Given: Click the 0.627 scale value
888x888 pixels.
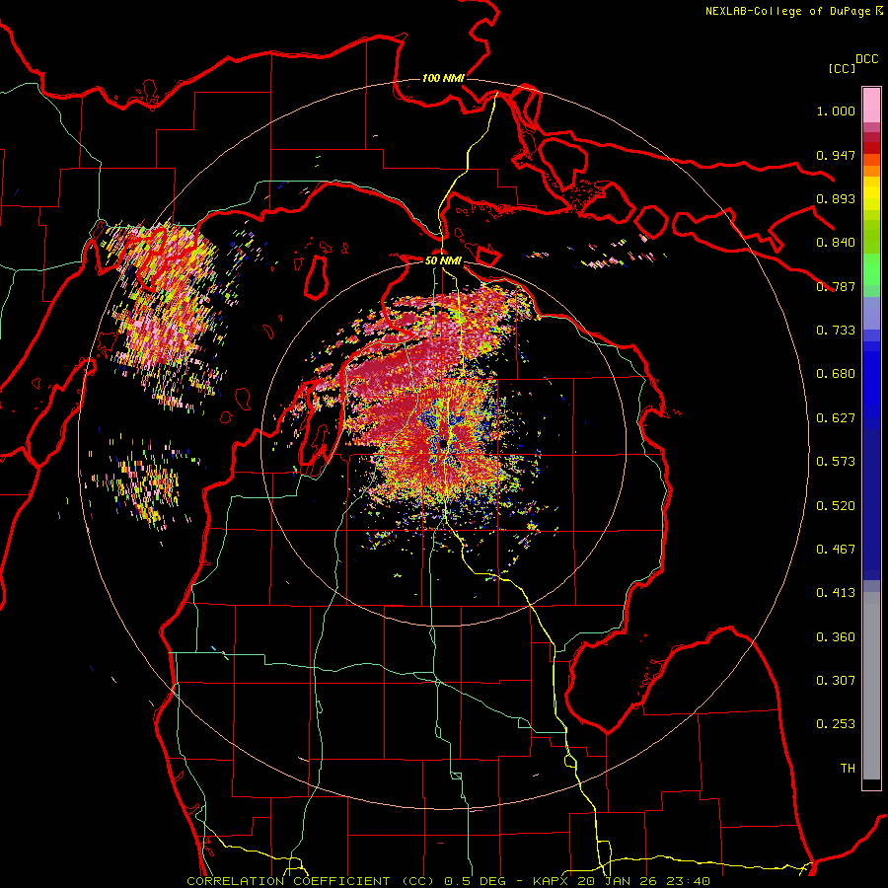Looking at the screenshot, I should [836, 418].
